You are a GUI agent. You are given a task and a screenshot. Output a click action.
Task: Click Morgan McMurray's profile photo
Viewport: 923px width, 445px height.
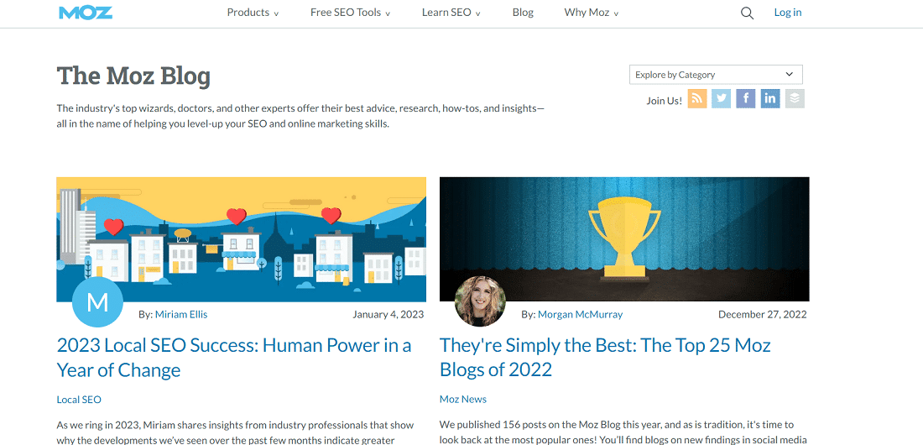pyautogui.click(x=480, y=301)
